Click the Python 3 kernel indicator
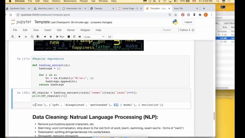 click(187, 30)
